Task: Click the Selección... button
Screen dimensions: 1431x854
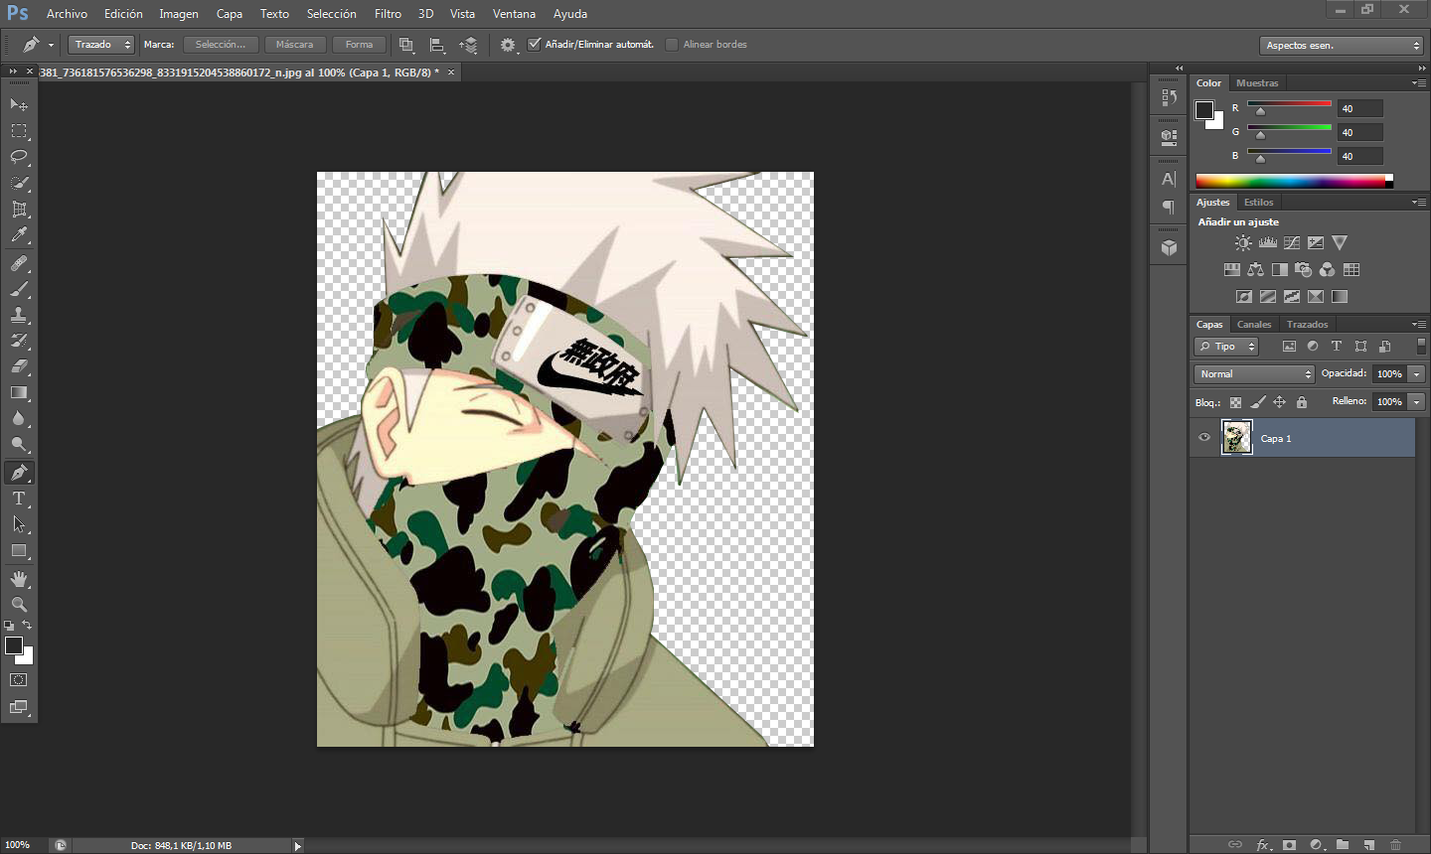Action: 221,45
